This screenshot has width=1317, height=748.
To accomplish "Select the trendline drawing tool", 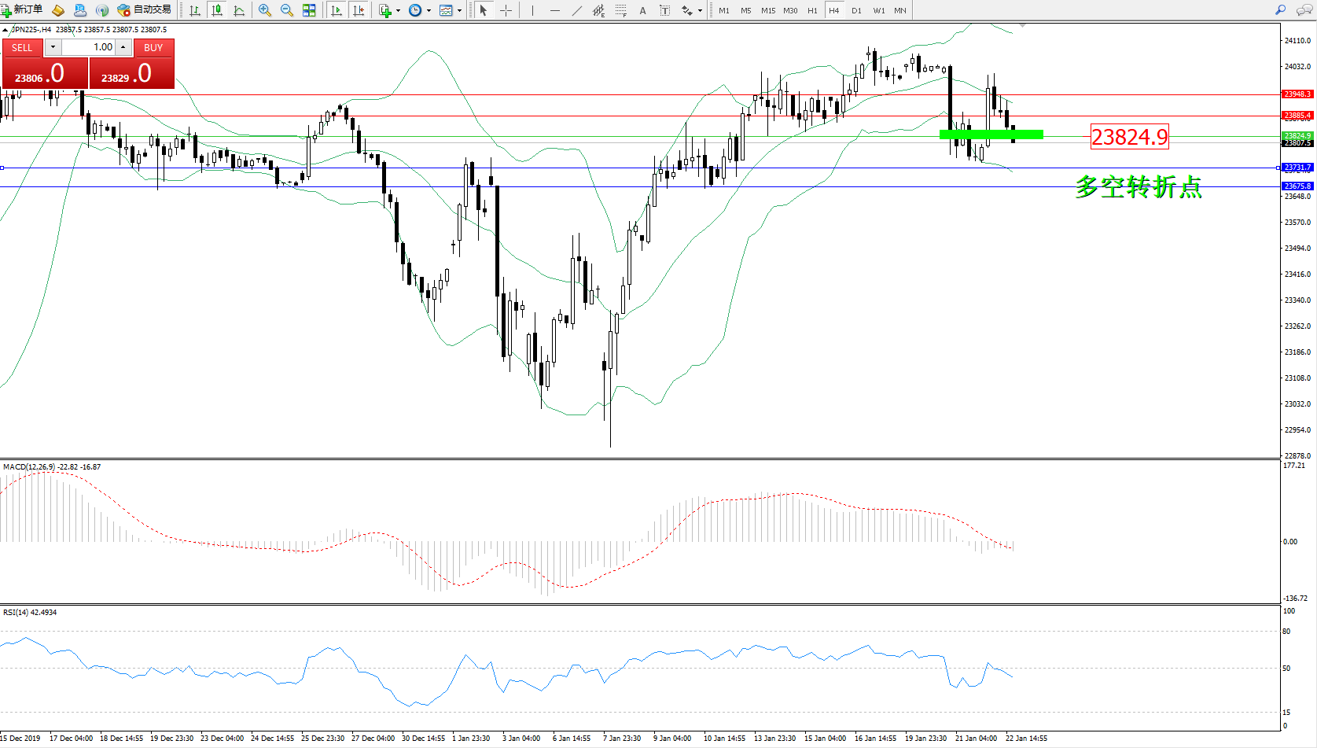I will (577, 10).
